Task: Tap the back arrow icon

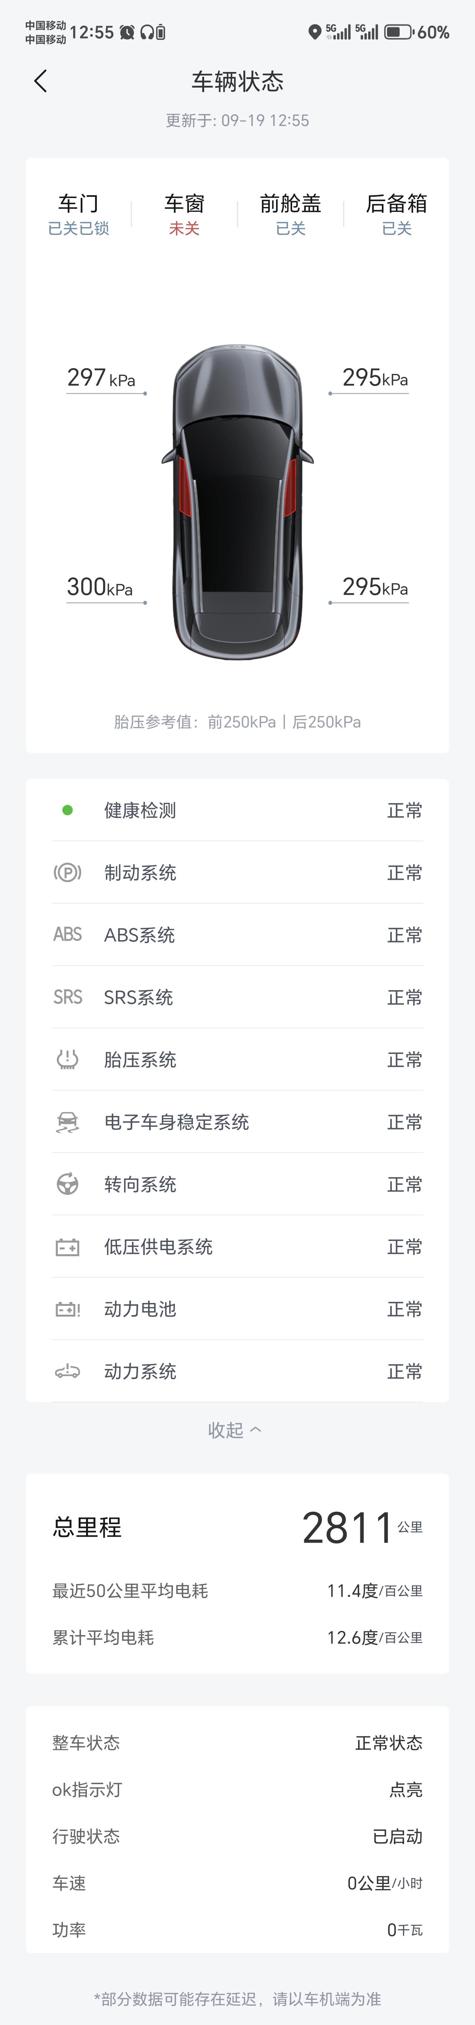Action: [x=41, y=81]
